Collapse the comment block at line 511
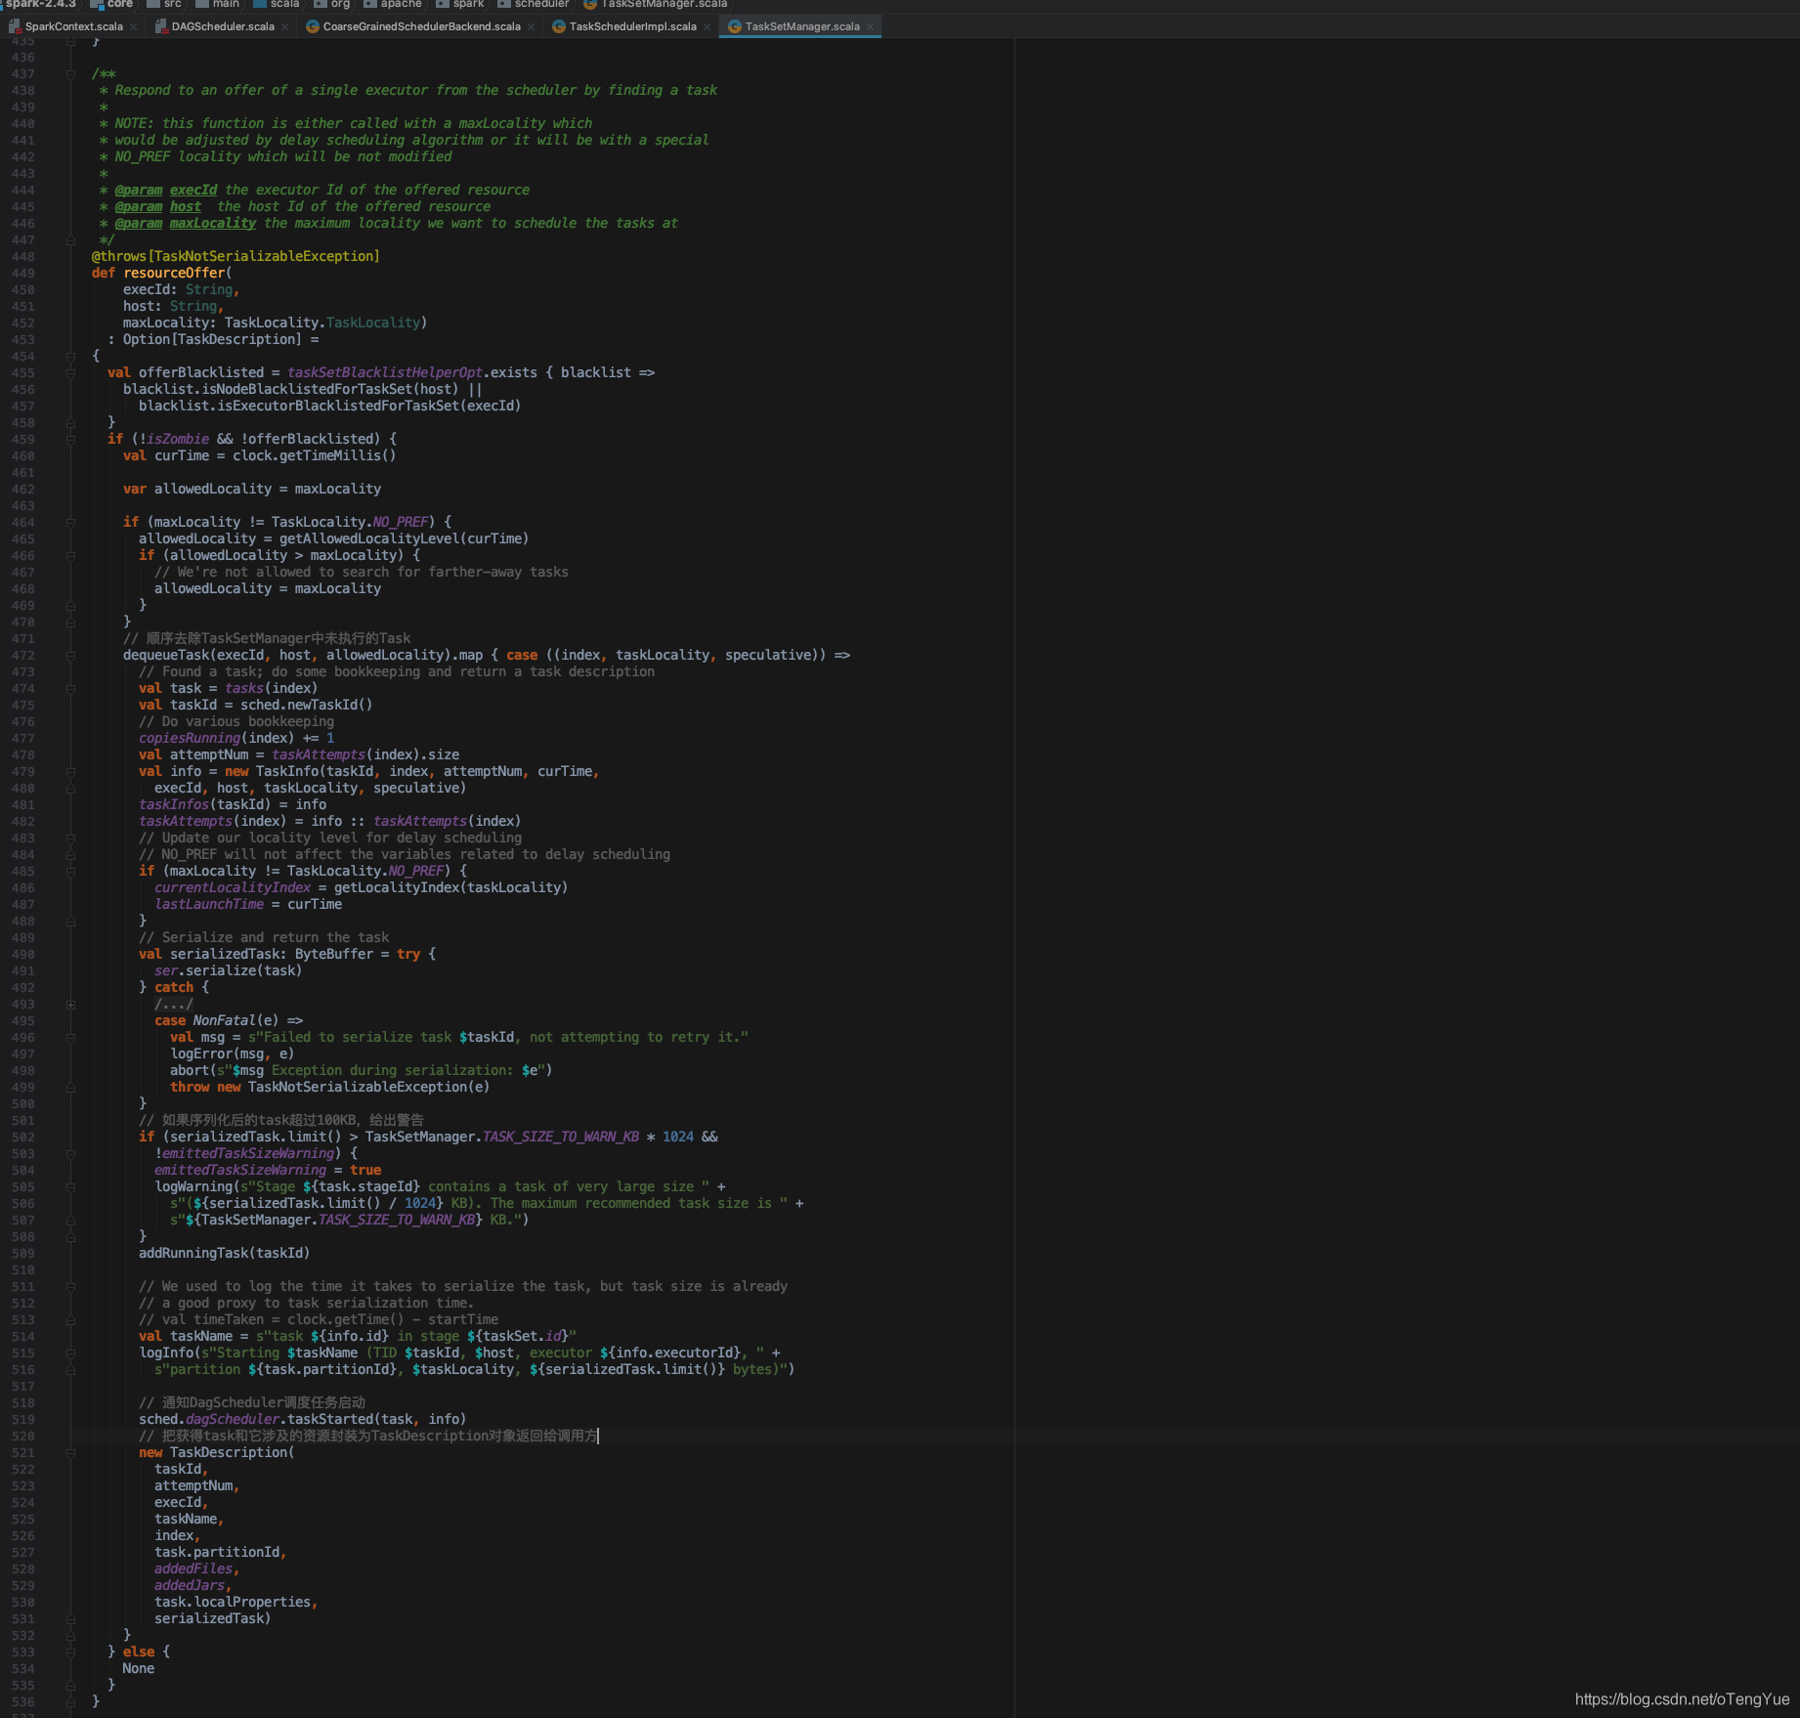The width and height of the screenshot is (1800, 1718). click(70, 1287)
